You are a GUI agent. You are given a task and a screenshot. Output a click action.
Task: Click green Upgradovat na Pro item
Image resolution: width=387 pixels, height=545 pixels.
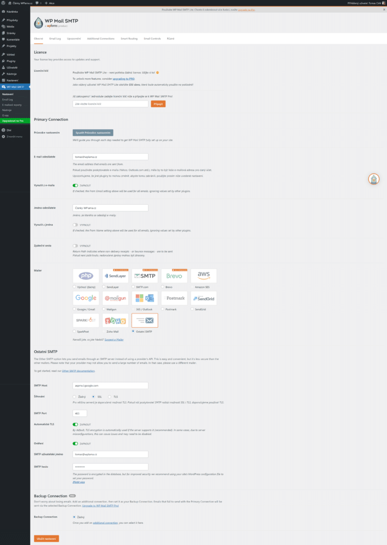[15, 121]
